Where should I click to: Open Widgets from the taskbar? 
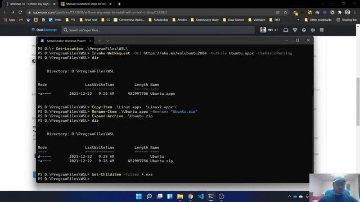tap(170, 196)
